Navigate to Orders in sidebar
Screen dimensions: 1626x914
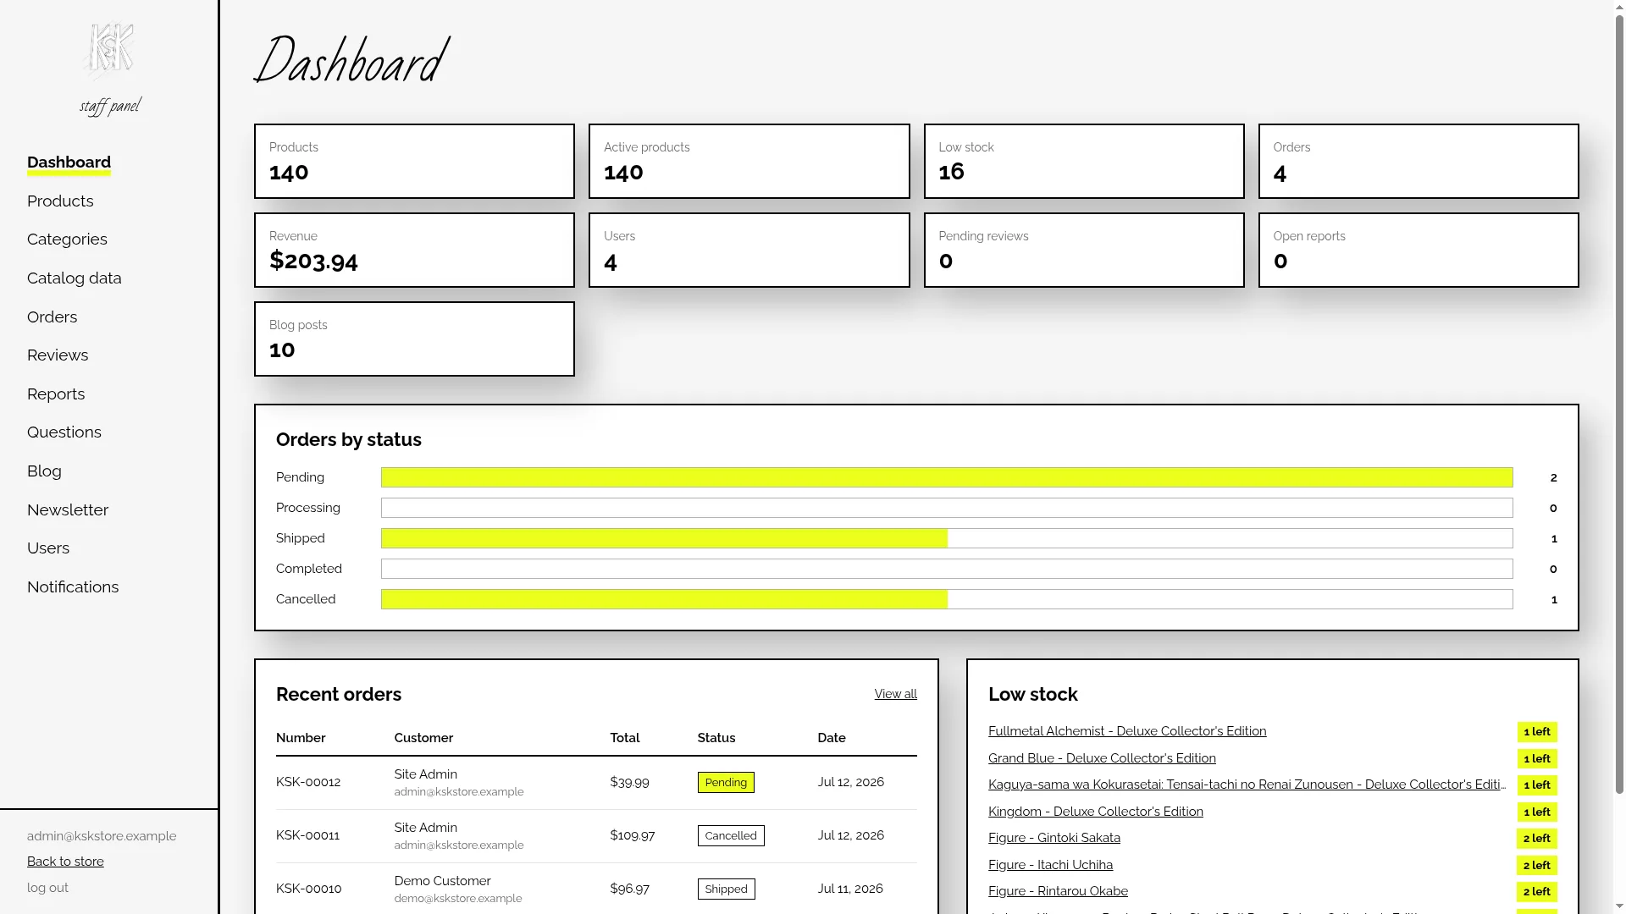click(x=52, y=317)
